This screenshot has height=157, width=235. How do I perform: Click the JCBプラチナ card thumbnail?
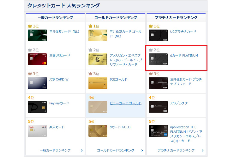(158, 107)
